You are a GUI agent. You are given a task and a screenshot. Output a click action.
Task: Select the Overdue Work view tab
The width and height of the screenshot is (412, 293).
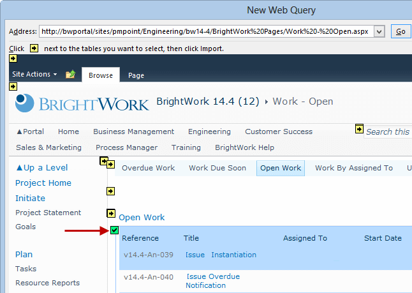click(x=148, y=168)
